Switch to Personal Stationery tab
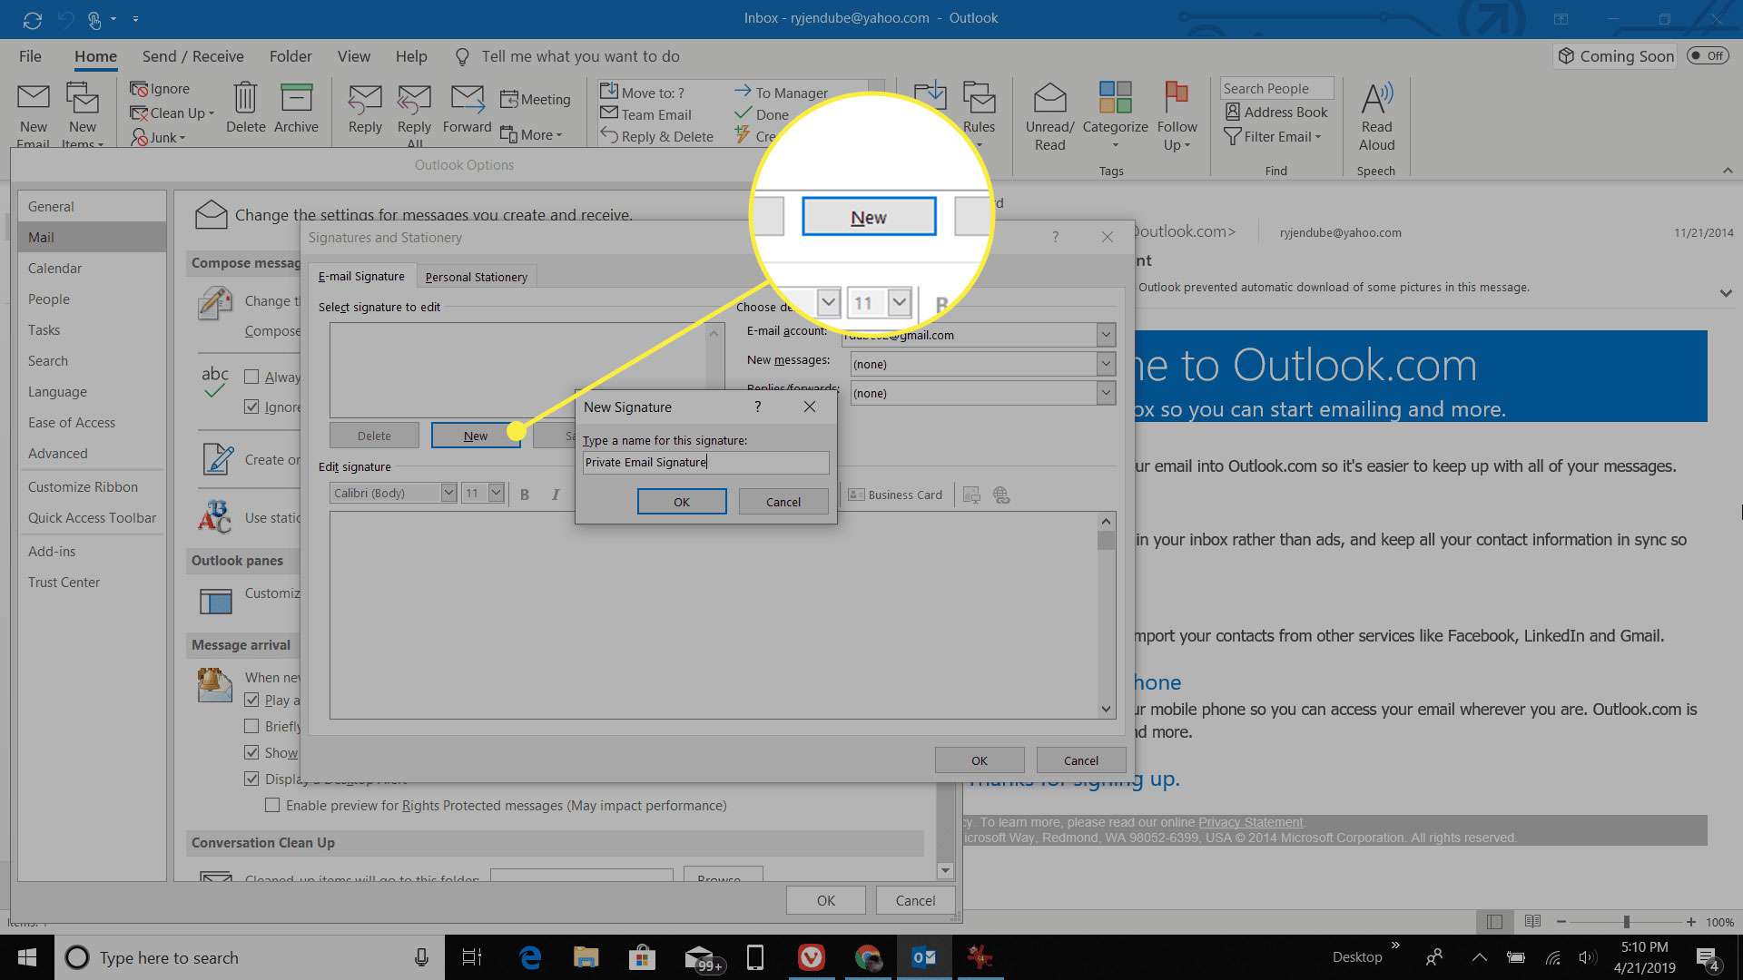The height and width of the screenshot is (980, 1743). (476, 277)
